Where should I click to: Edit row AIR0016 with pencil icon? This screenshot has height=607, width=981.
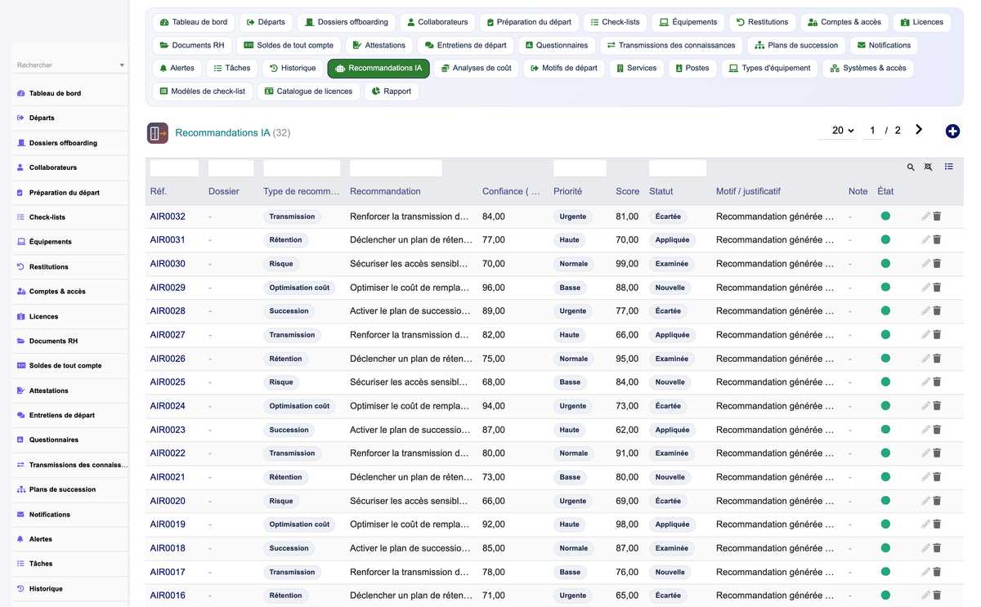pos(925,596)
